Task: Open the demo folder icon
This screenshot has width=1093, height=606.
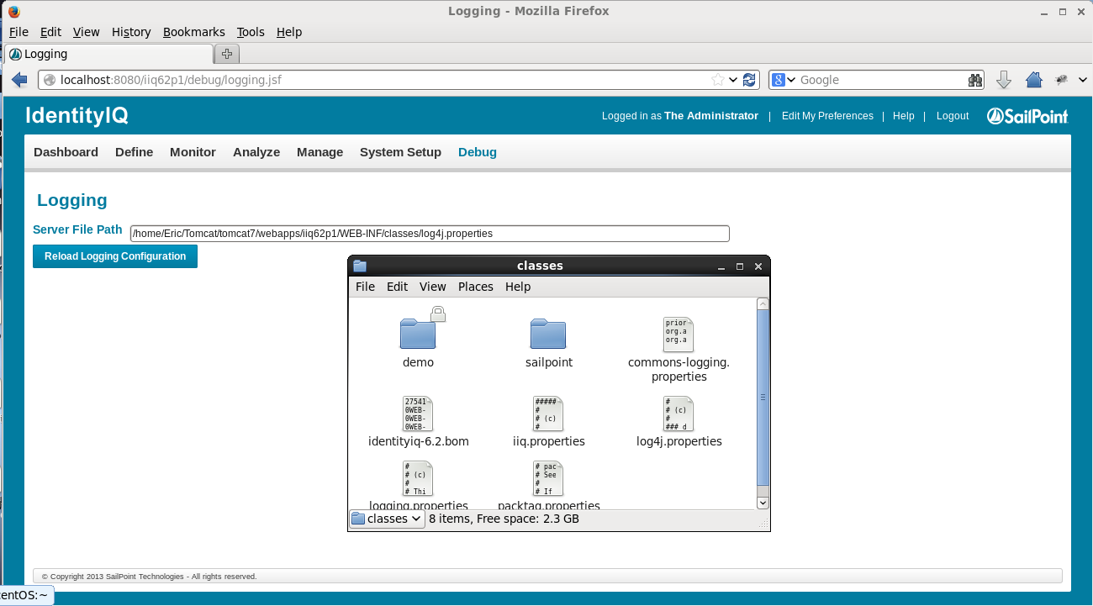Action: (418, 334)
